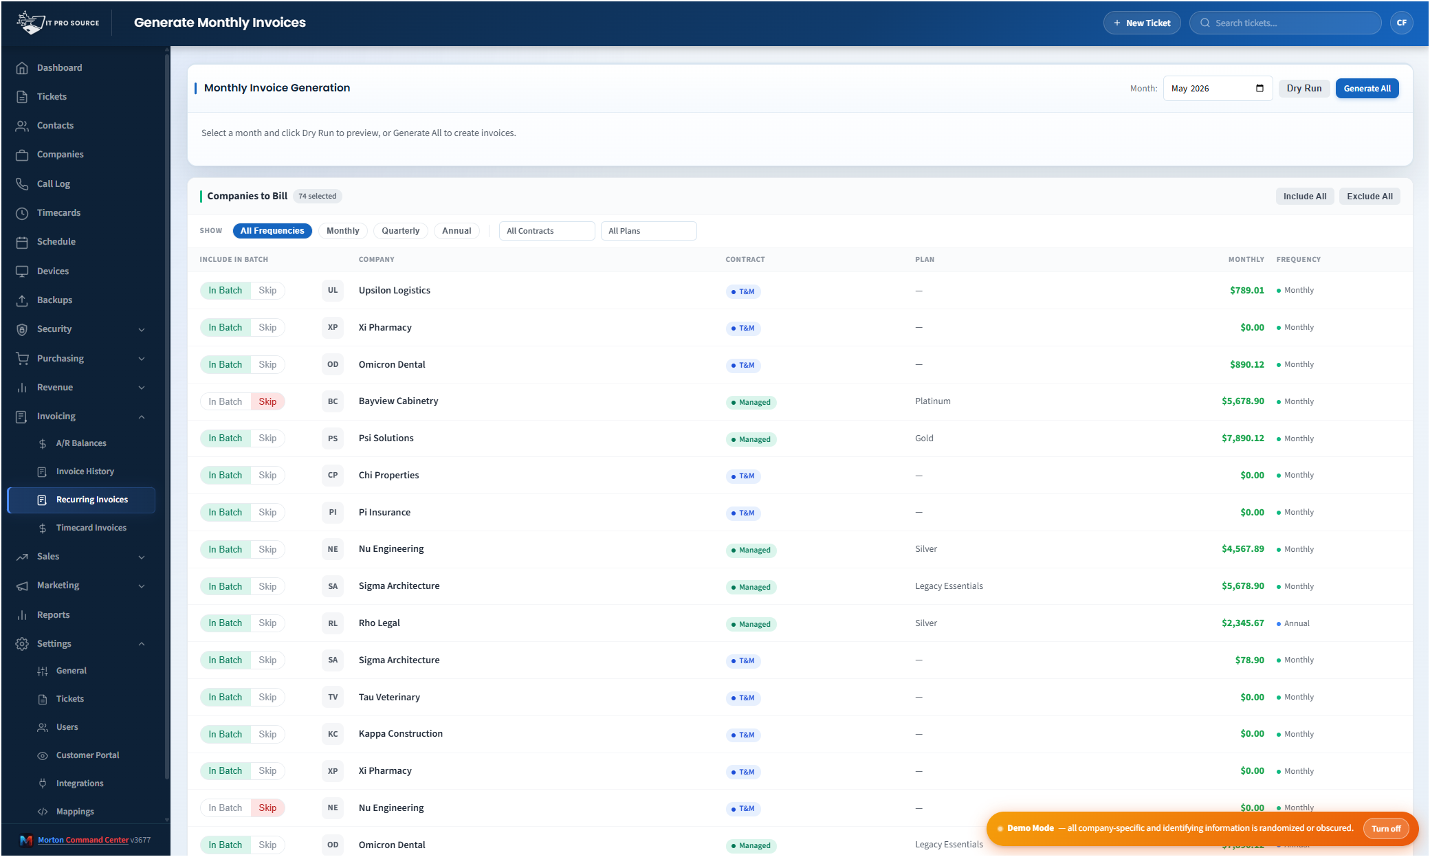Click the Schedule calendar icon
Image resolution: width=1430 pixels, height=857 pixels.
[22, 242]
